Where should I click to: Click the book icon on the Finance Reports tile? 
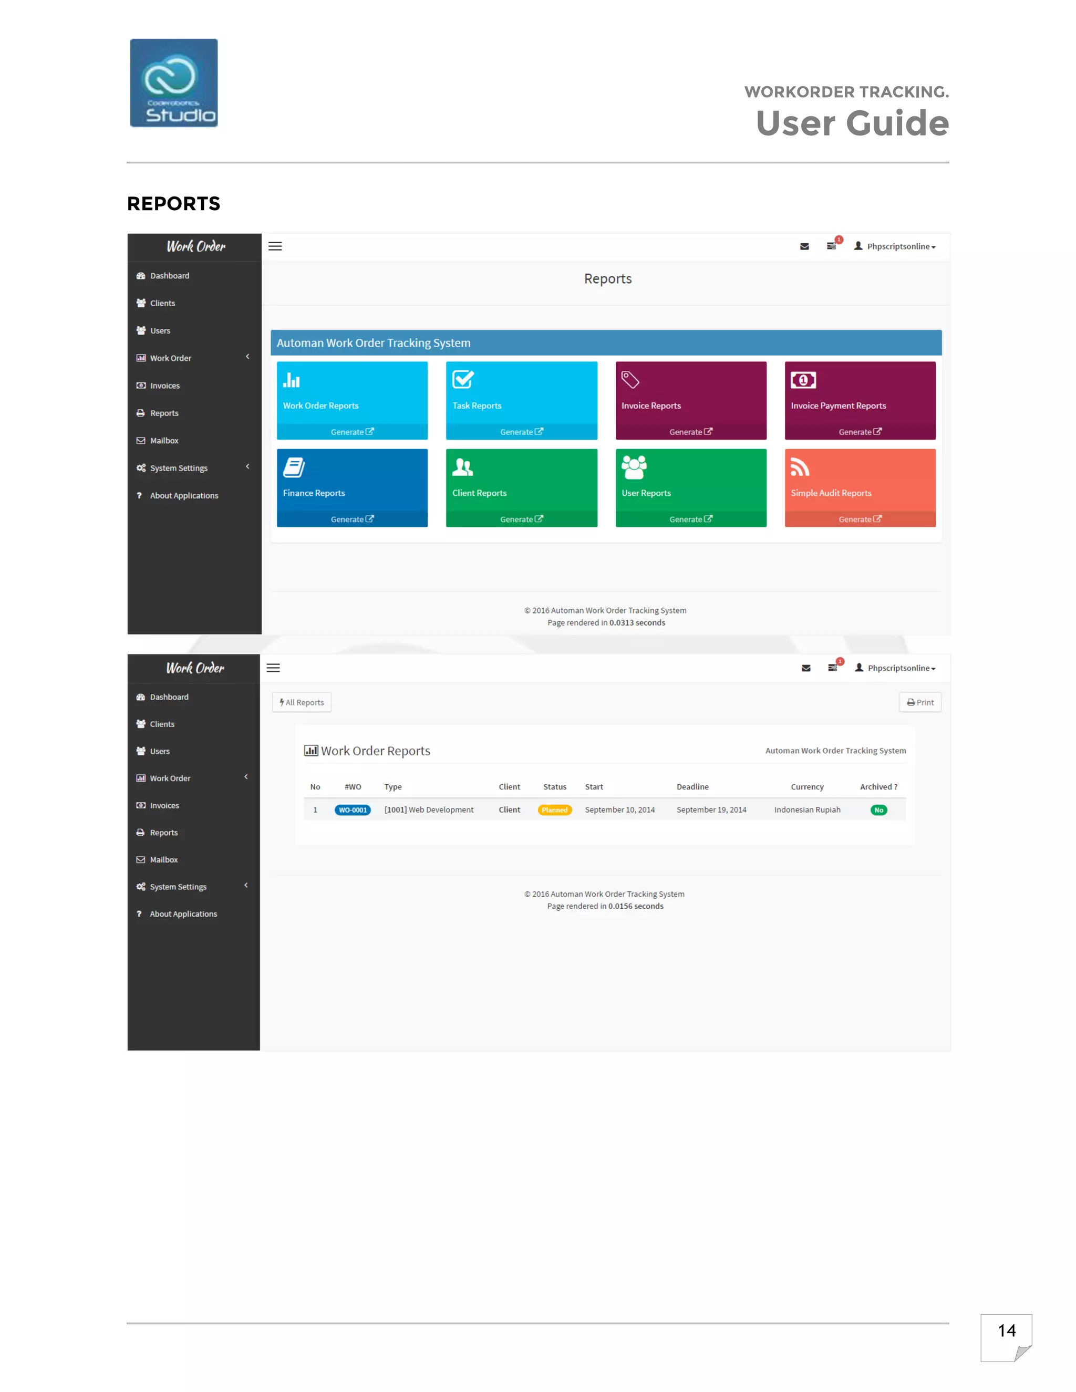[x=294, y=467]
